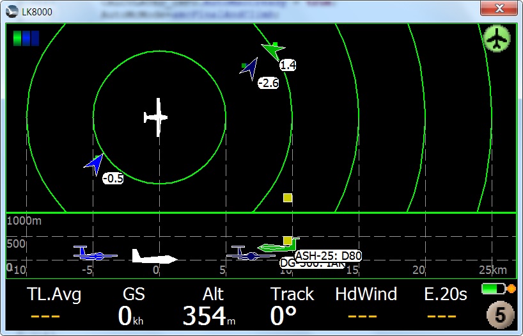The width and height of the screenshot is (523, 336).
Task: Click the yellow square marker in side view
Action: pos(288,241)
